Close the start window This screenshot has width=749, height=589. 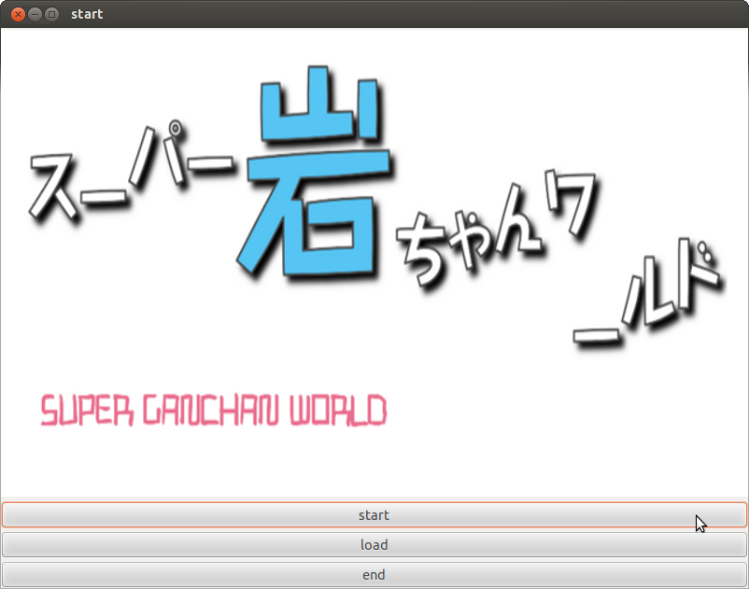(18, 14)
